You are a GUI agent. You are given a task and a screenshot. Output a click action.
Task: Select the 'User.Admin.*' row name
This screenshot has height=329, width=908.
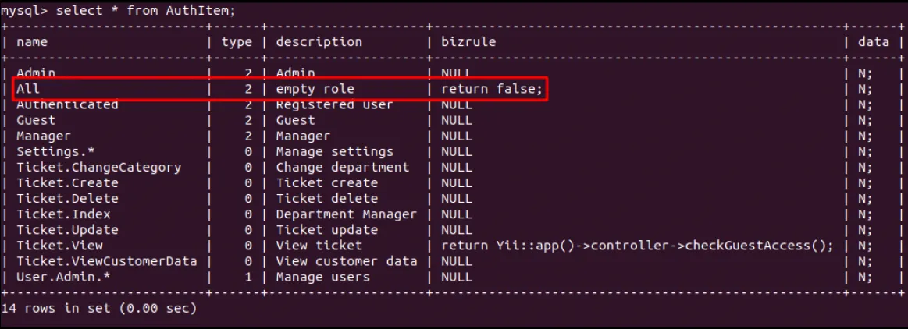click(x=64, y=277)
